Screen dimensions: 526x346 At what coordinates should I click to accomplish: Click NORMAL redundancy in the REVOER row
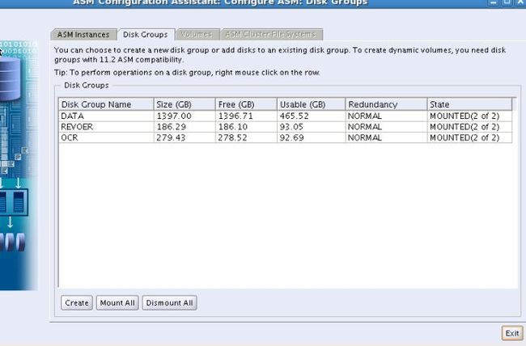point(365,127)
